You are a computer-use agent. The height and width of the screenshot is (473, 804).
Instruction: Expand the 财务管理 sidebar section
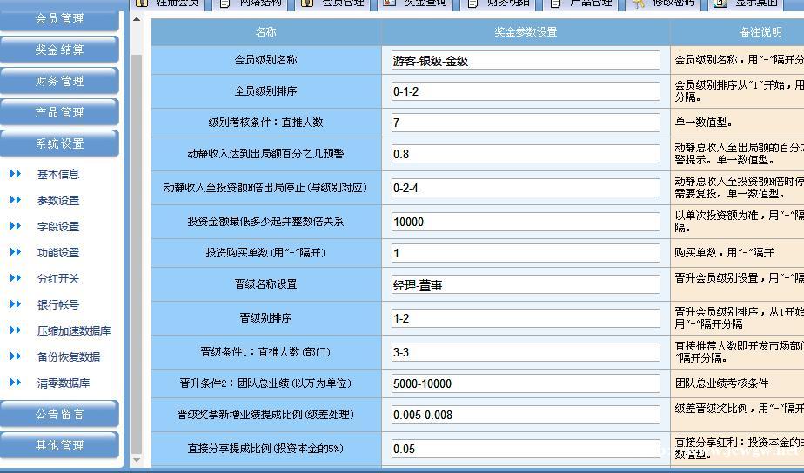point(59,81)
